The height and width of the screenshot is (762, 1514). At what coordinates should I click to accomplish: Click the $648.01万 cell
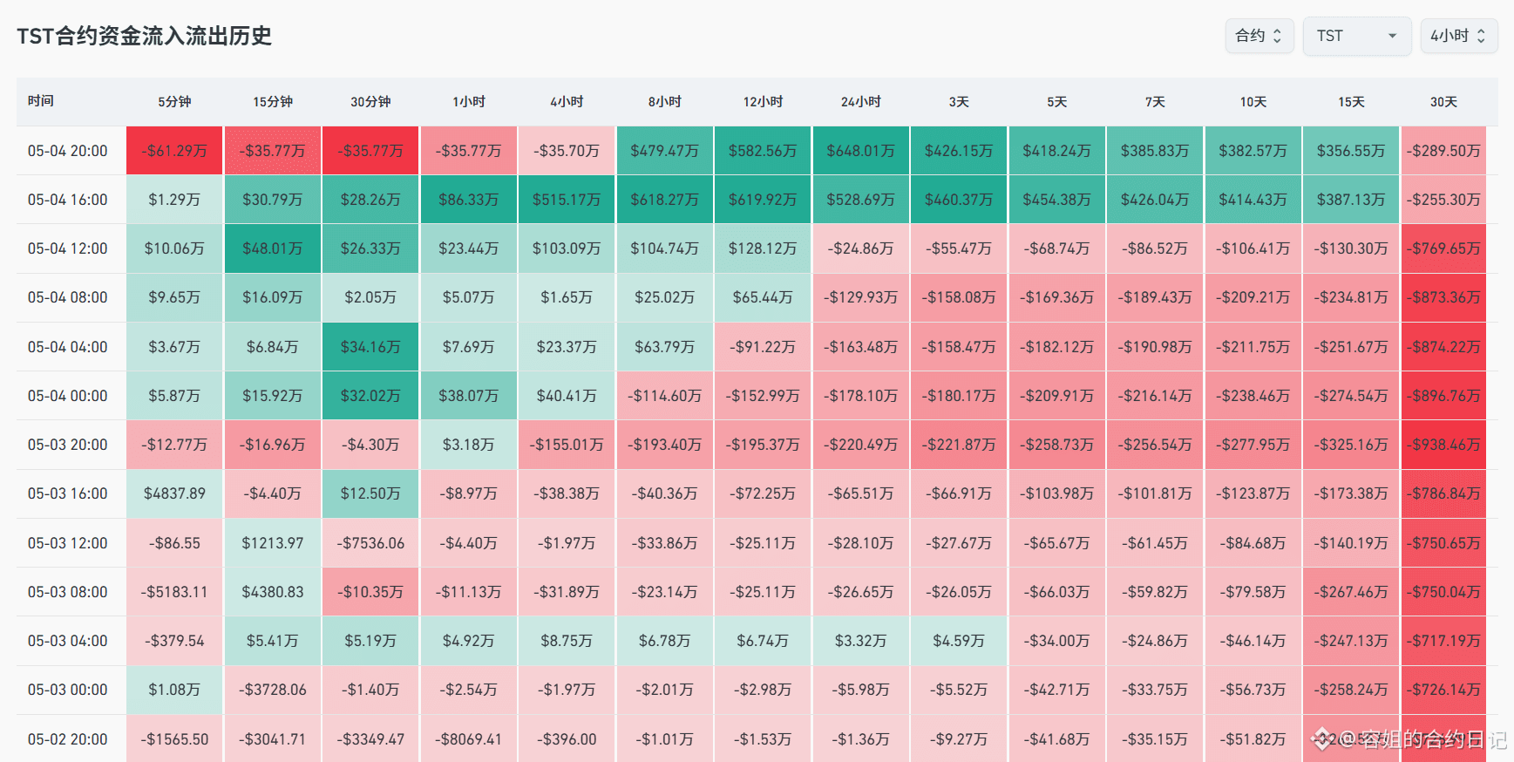(861, 151)
